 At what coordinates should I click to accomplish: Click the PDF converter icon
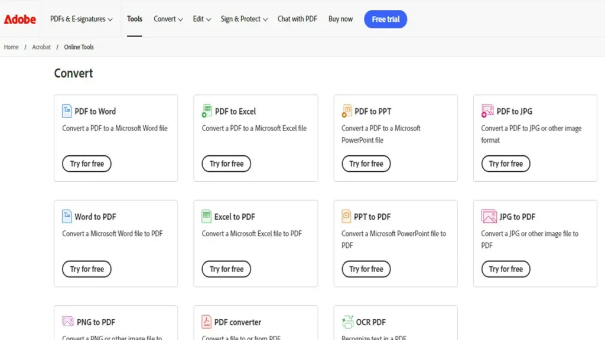(x=206, y=322)
